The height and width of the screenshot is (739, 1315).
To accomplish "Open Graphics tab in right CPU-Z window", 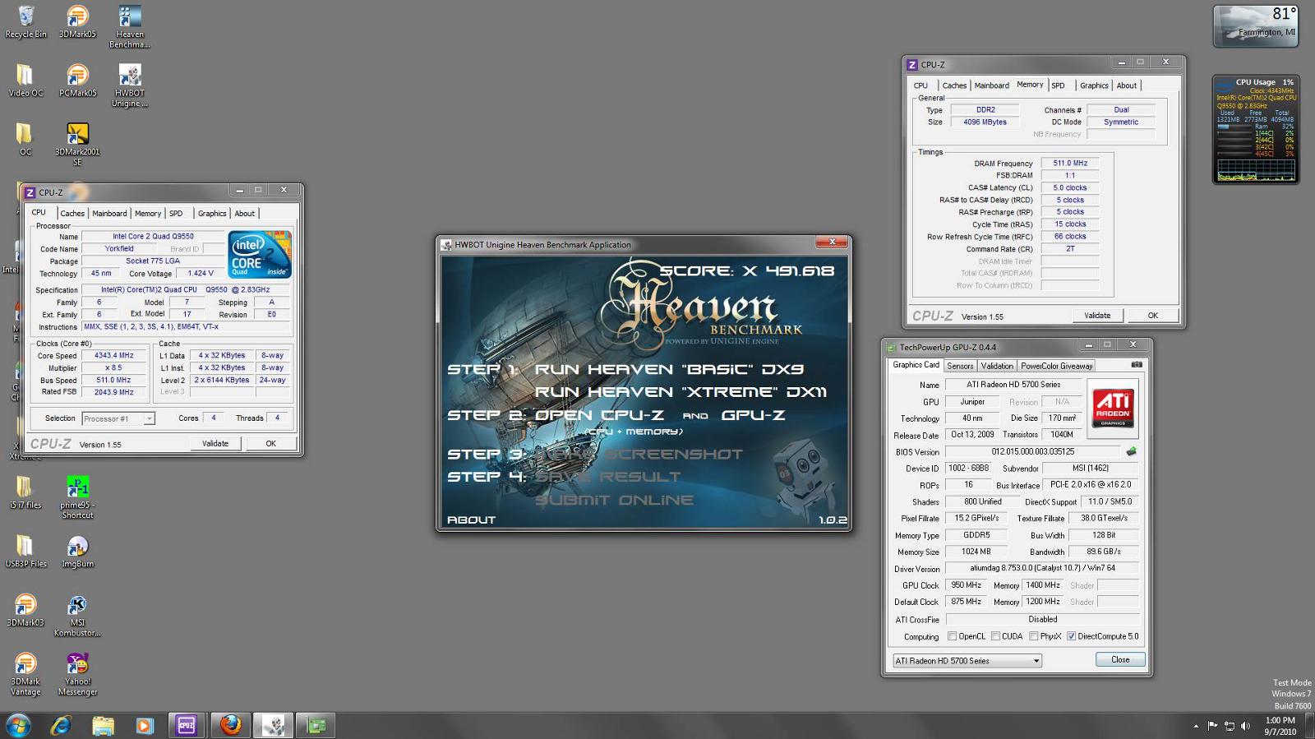I will click(1094, 85).
